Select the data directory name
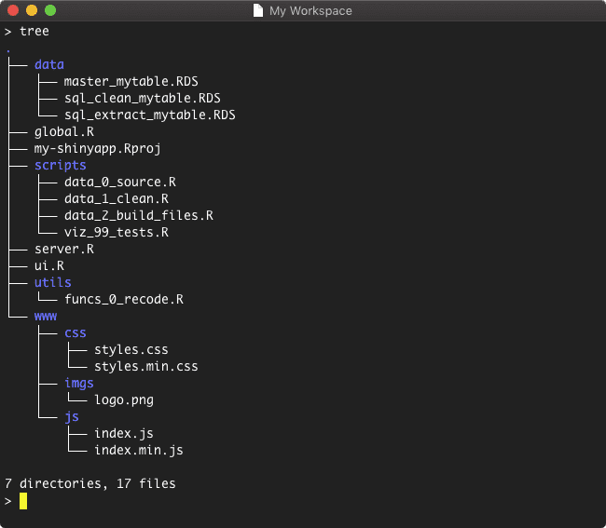The height and width of the screenshot is (528, 606). tap(48, 65)
